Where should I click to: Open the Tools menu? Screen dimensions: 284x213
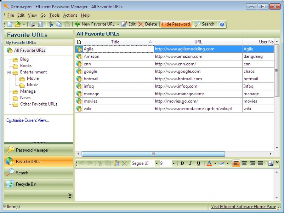click(54, 15)
